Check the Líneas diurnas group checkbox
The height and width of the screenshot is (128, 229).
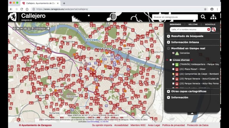171,60
